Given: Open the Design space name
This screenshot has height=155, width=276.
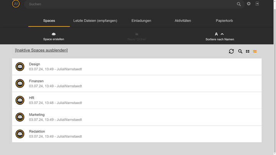Looking at the screenshot, I should coord(34,64).
